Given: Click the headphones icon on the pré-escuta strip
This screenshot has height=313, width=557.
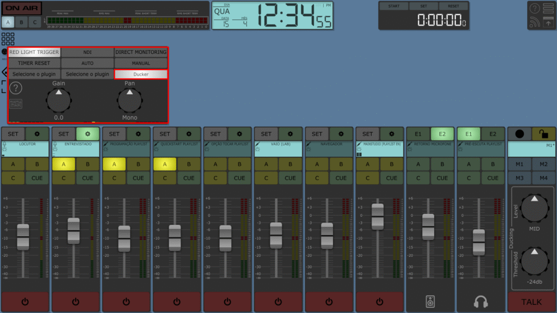Looking at the screenshot, I should click(x=480, y=301).
